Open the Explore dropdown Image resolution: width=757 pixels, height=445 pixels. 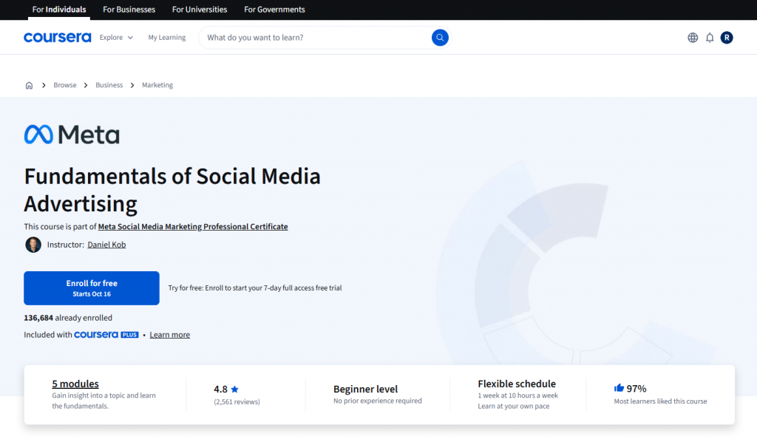tap(116, 37)
